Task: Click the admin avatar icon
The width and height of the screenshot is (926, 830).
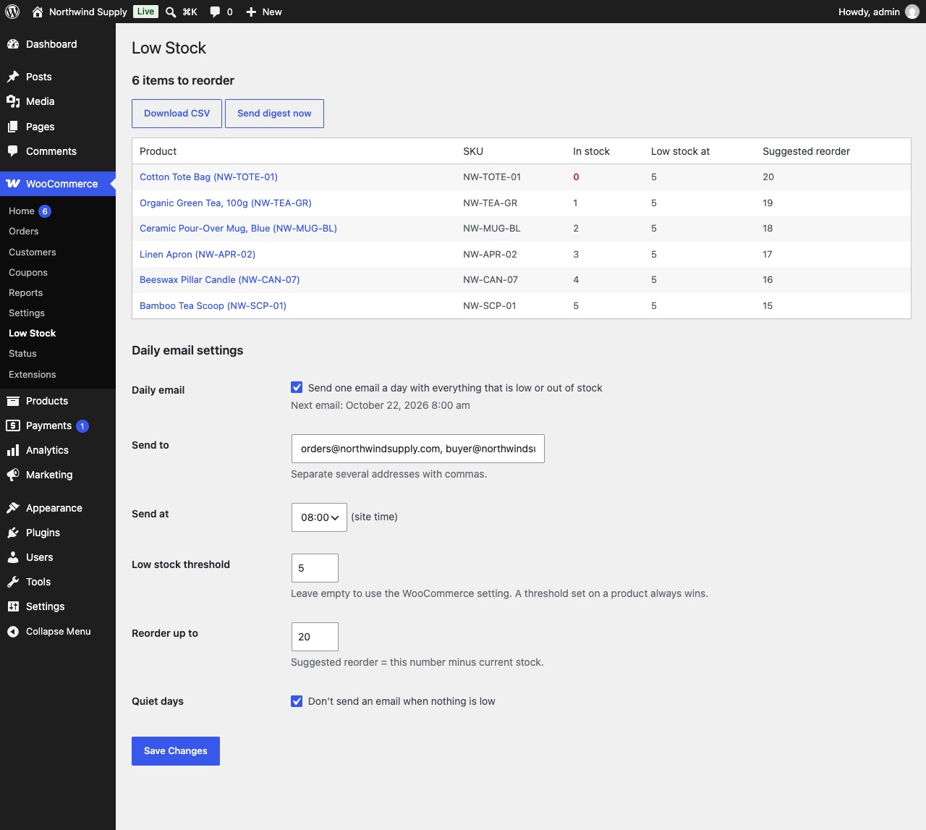Action: coord(912,12)
